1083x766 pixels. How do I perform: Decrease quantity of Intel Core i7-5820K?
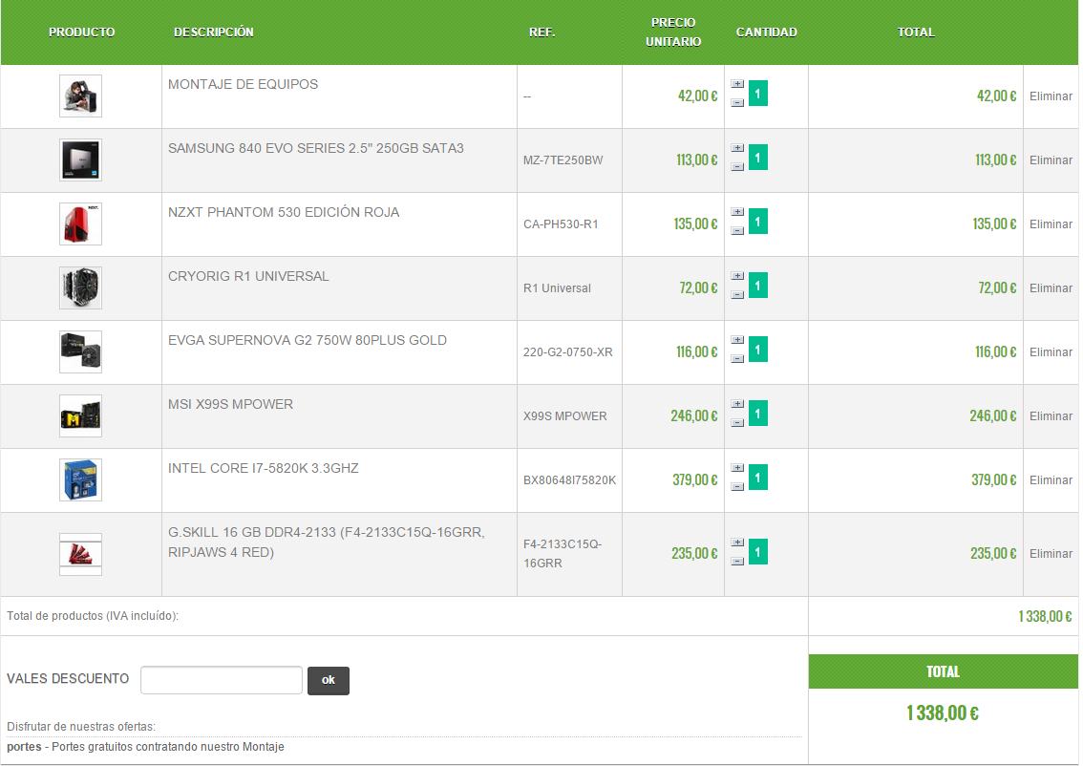737,487
